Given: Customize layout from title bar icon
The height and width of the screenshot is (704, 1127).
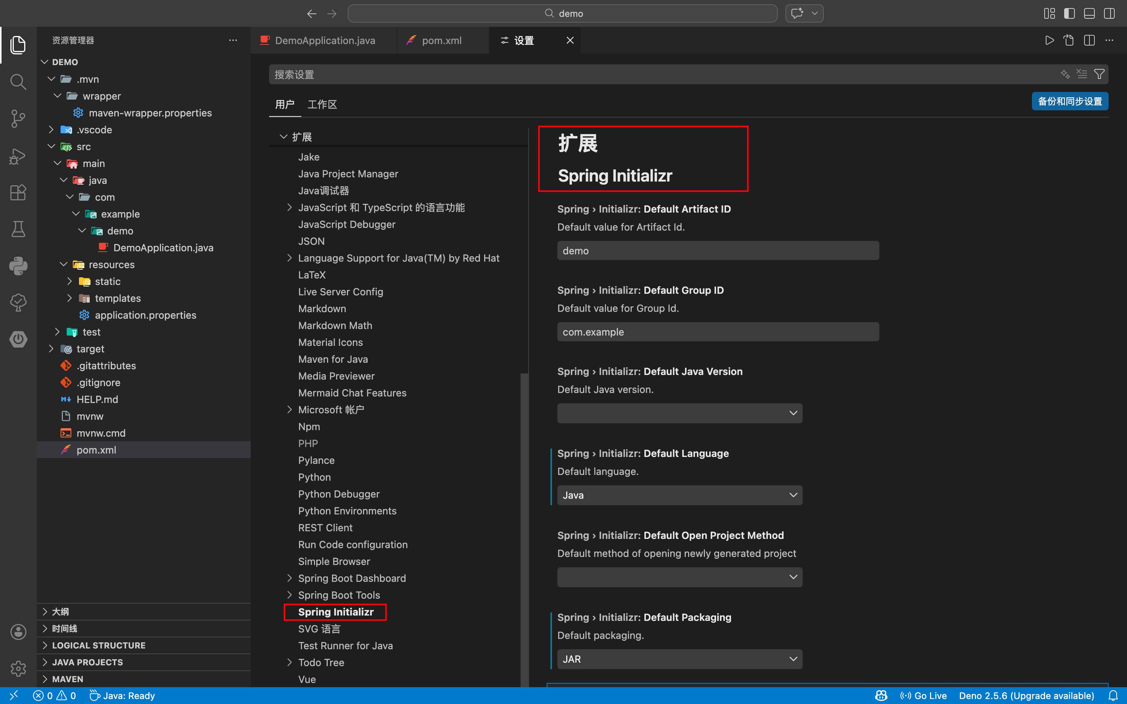Looking at the screenshot, I should click(1049, 13).
